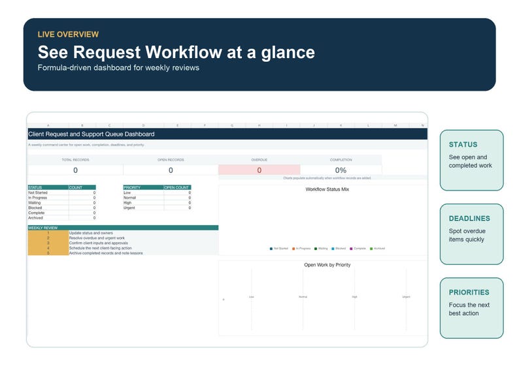The image size is (519, 389).
Task: Select the 'In Progress' status row
Action: [62, 198]
